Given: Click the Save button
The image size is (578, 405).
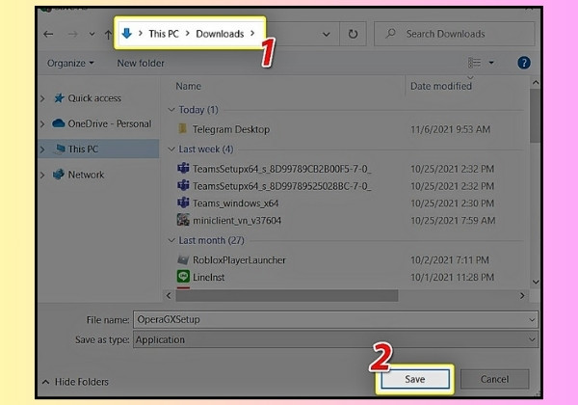Looking at the screenshot, I should (415, 379).
